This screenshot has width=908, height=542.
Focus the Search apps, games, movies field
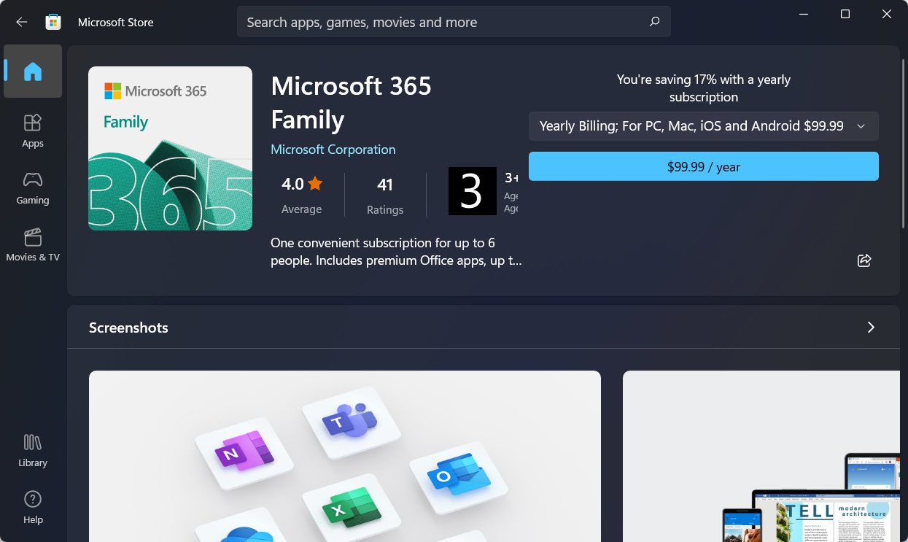tap(454, 22)
